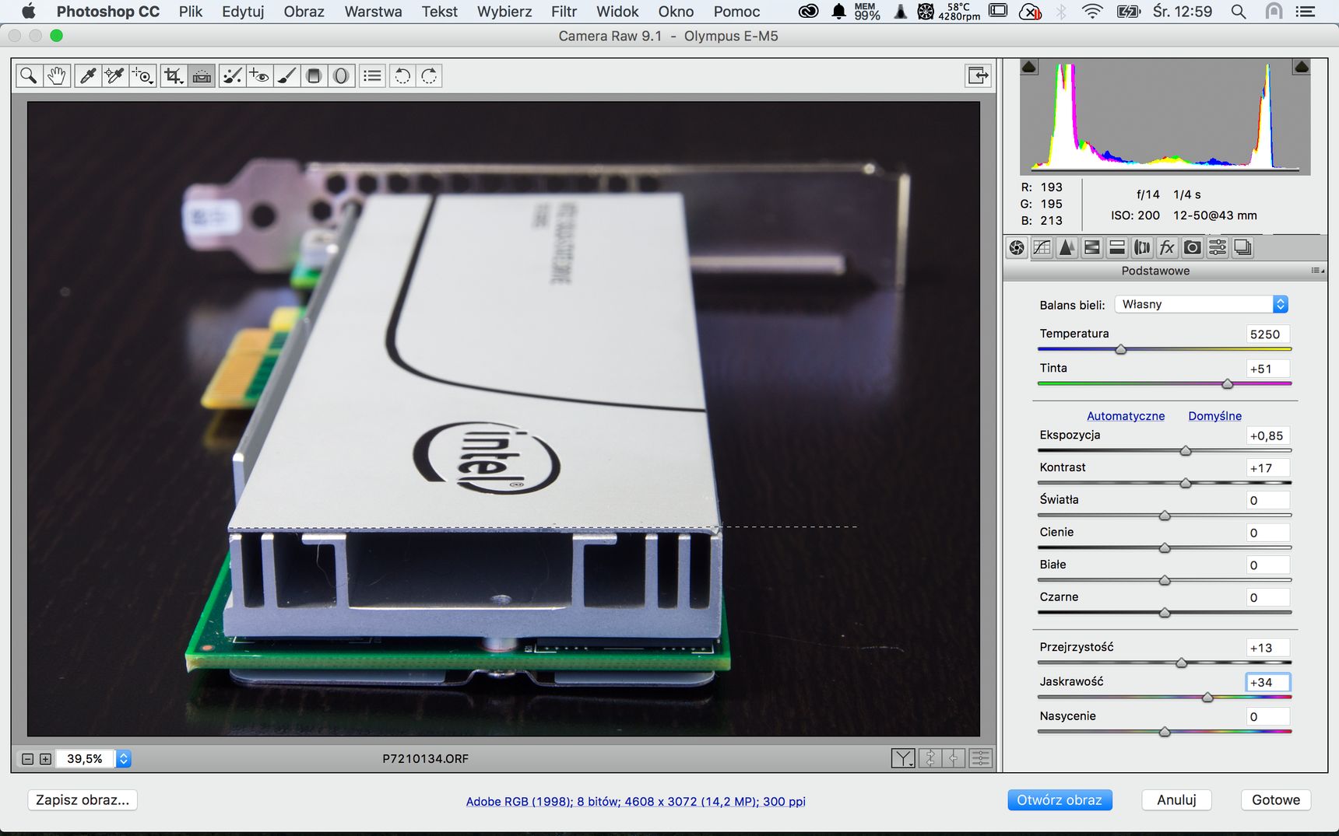Open the zoom level 39,5% dropdown
Screen dimensions: 1339x836
[123, 758]
